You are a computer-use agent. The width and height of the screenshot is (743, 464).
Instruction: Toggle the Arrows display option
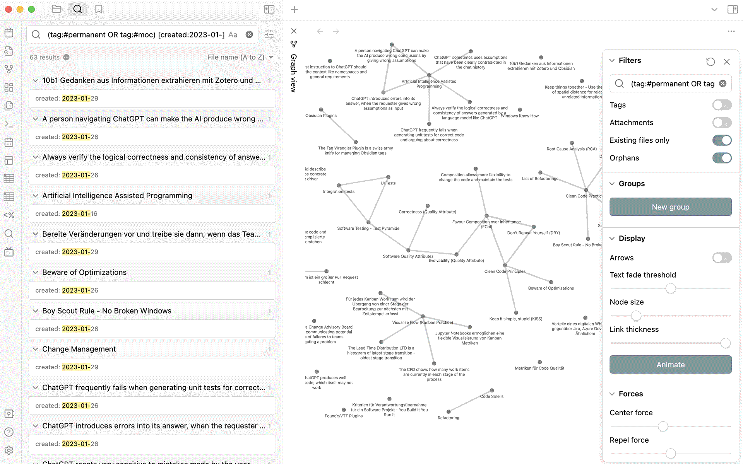pos(722,258)
